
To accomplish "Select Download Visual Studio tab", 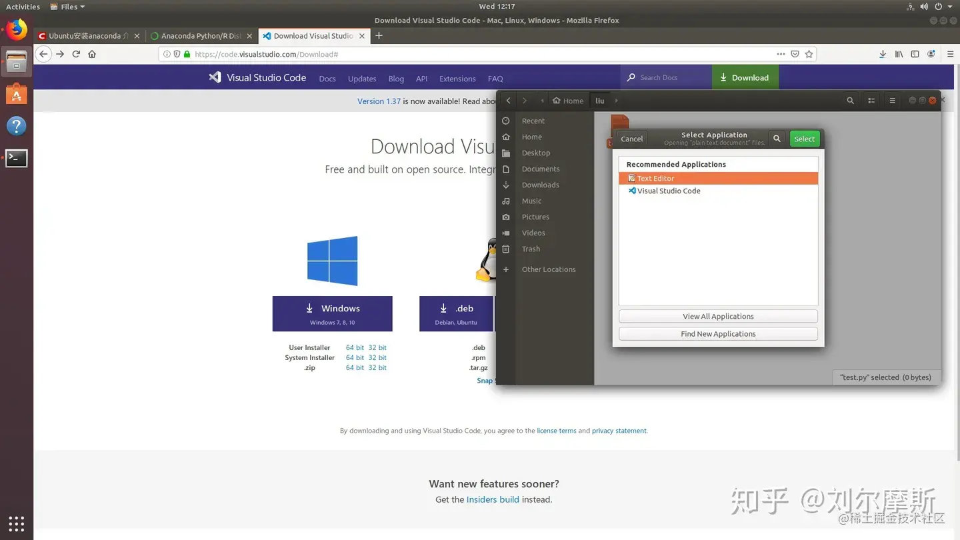I will (x=313, y=36).
